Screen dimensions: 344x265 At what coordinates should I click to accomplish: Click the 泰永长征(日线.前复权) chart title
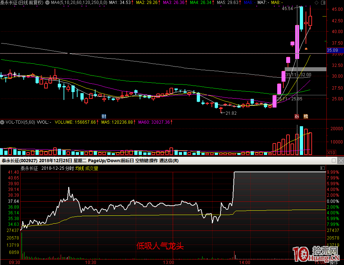22,3
